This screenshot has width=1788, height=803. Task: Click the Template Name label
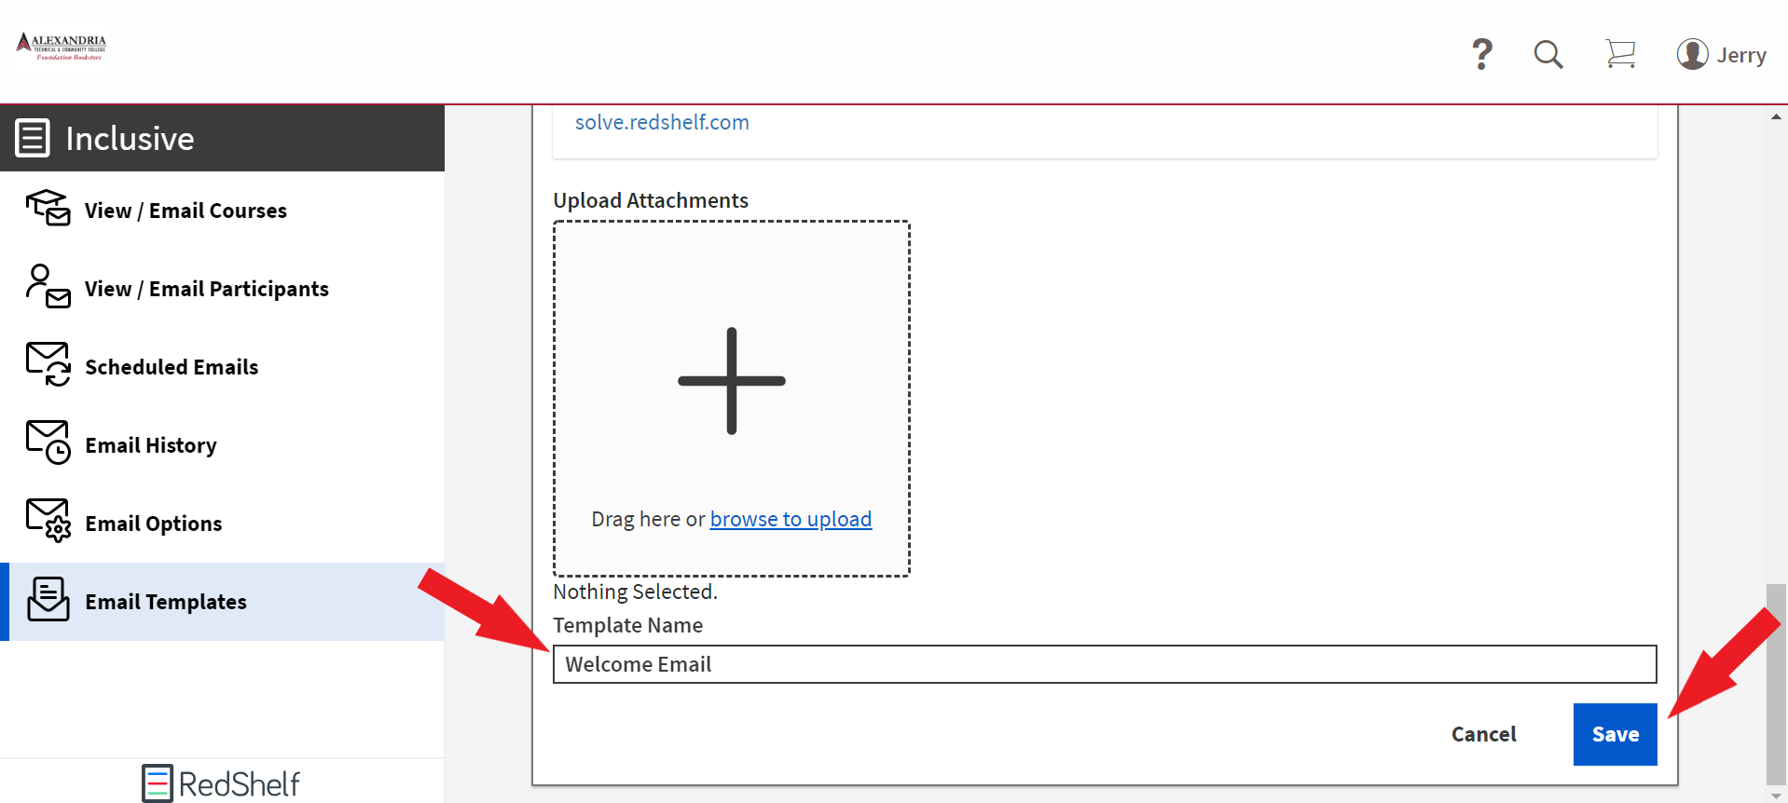[x=627, y=625]
